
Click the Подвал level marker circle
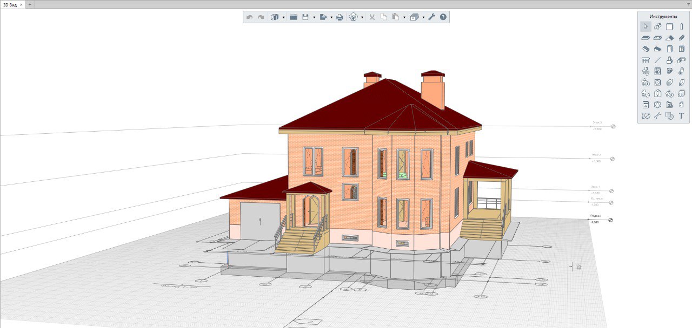(x=610, y=220)
